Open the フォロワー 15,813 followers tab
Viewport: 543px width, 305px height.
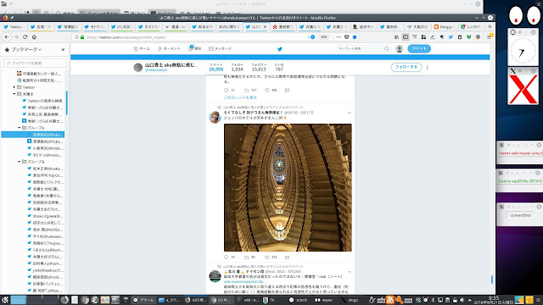(x=259, y=68)
